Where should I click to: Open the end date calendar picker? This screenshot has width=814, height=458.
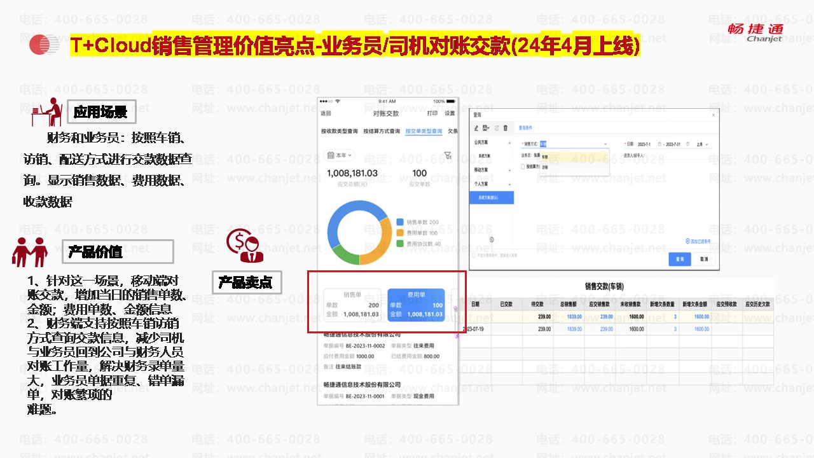click(687, 144)
